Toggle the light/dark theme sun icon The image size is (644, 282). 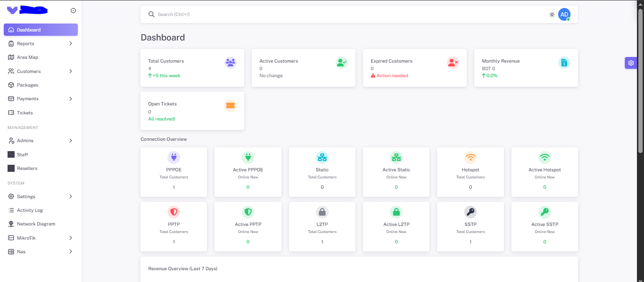pos(552,15)
